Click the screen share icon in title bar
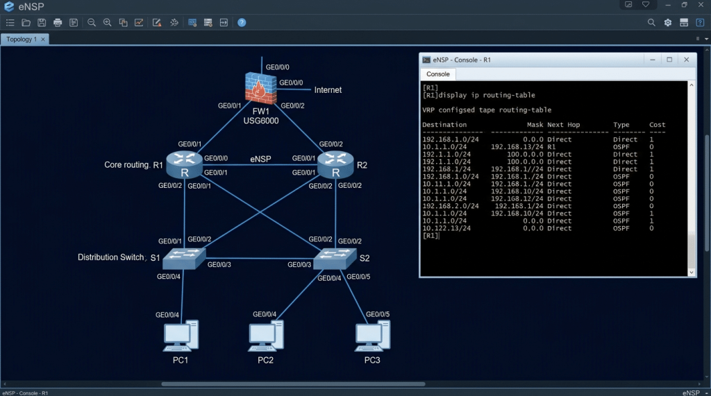Screen dimensions: 711x396 (628, 5)
